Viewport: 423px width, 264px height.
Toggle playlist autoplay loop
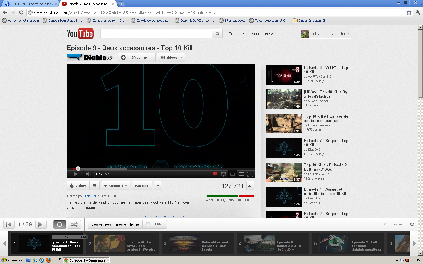coord(59,224)
